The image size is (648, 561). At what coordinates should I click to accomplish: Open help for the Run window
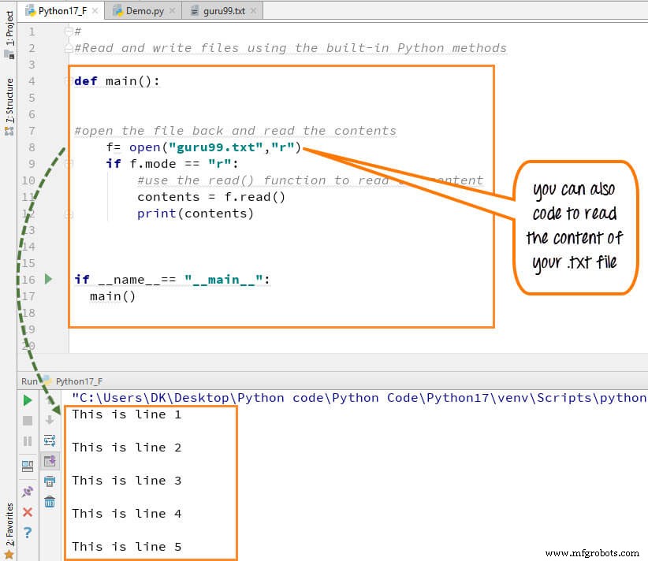[x=28, y=530]
